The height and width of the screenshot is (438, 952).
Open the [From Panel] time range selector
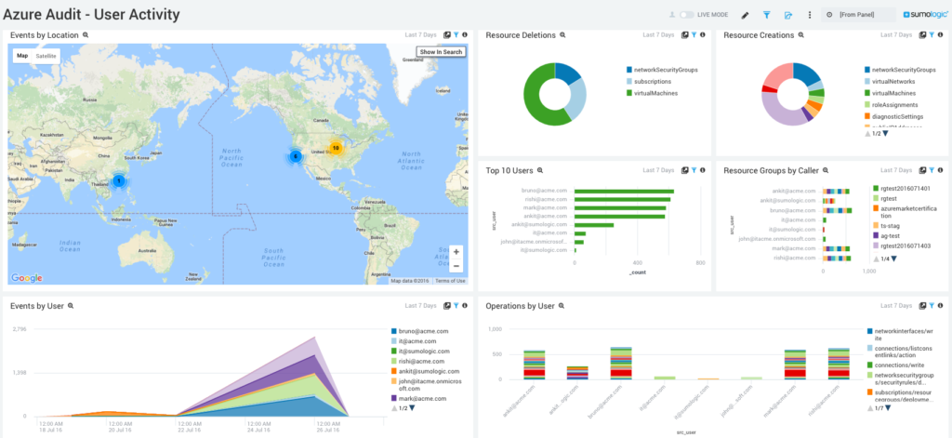[x=858, y=15]
